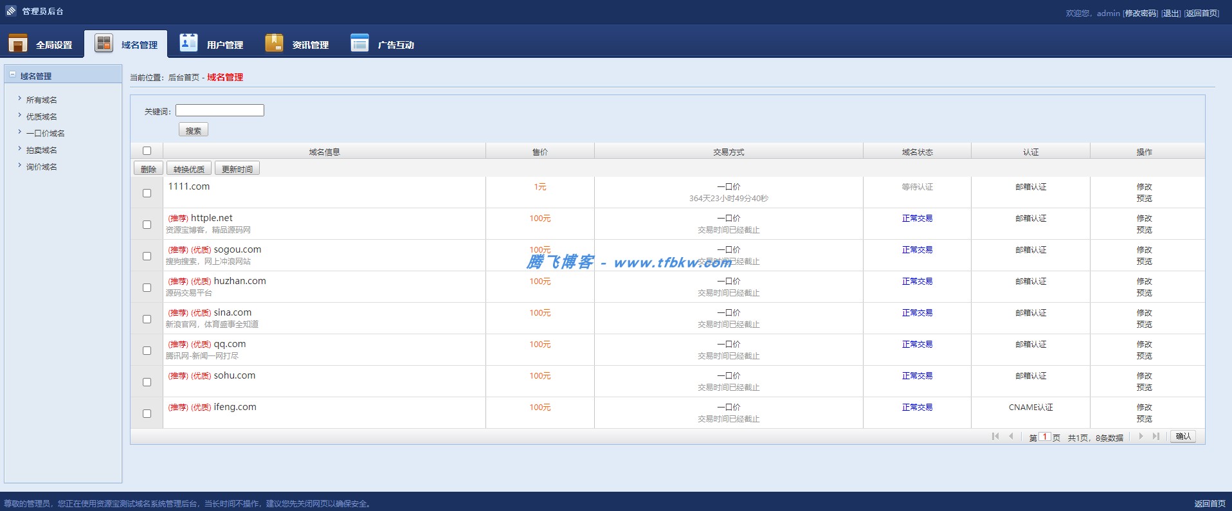Select the 域名管理 navigation icon
The width and height of the screenshot is (1232, 511).
pyautogui.click(x=104, y=44)
